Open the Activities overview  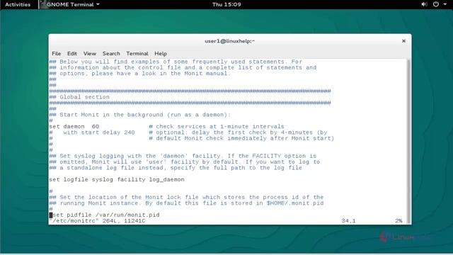(18, 4)
